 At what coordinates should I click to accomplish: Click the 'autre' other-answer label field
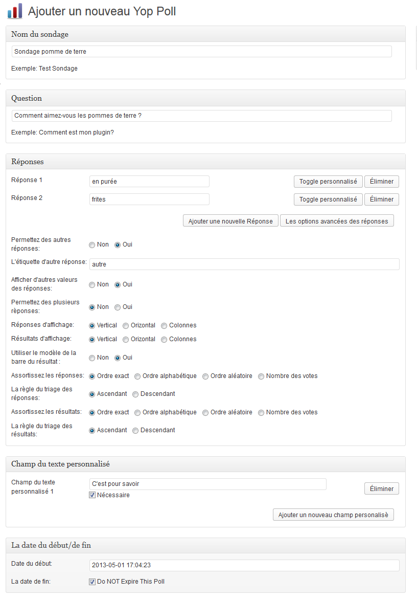point(244,264)
